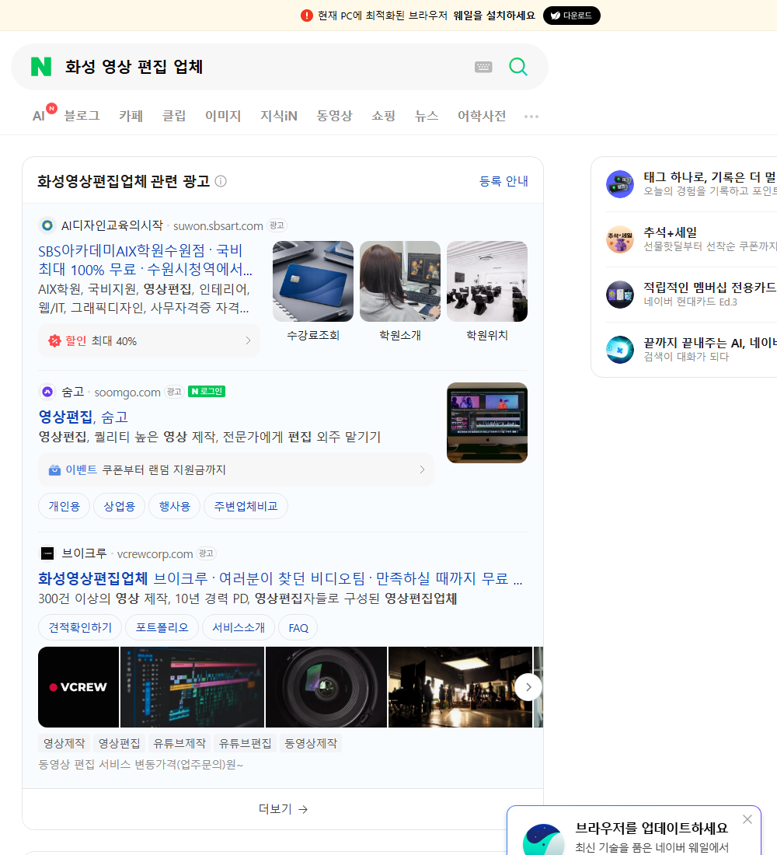Advance the VCREW image carousel arrow

click(x=528, y=687)
